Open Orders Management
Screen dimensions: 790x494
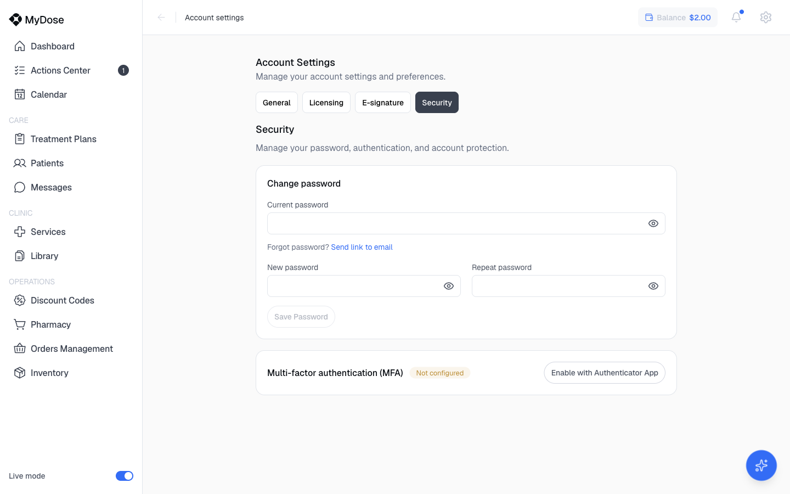(x=71, y=349)
